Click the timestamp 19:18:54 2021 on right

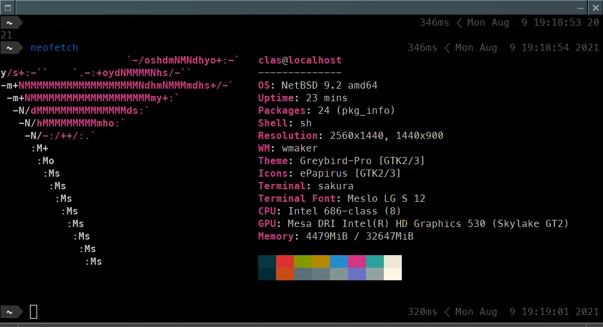click(x=560, y=48)
